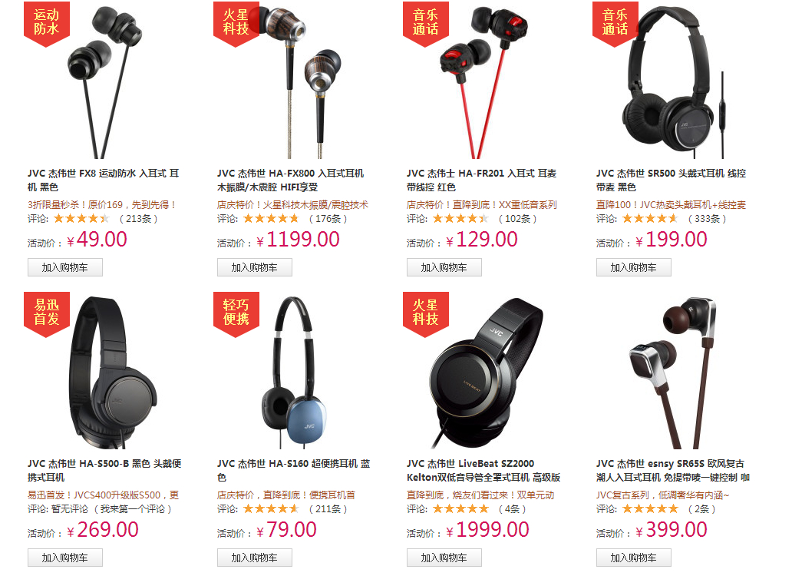Add esnsy SR65S ¥399.00 to cart

(634, 558)
